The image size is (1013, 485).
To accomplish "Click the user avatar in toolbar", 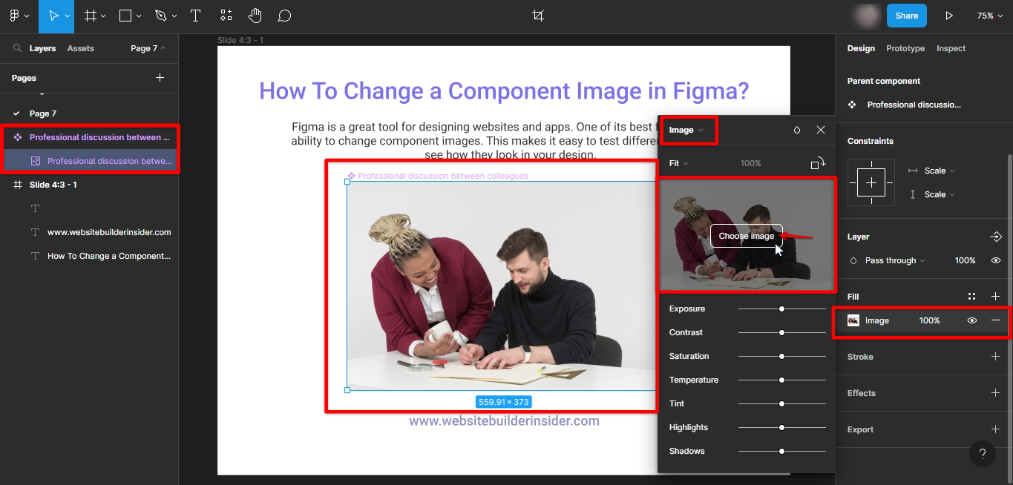I will pyautogui.click(x=867, y=16).
